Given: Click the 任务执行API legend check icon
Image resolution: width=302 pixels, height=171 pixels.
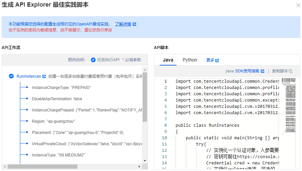Looking at the screenshot, I should click(x=93, y=60).
